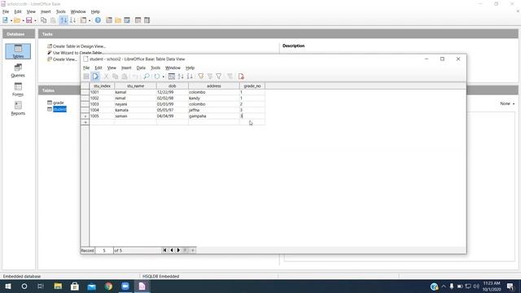Open Standard Filter funnel icon
The height and width of the screenshot is (293, 521).
(x=219, y=77)
